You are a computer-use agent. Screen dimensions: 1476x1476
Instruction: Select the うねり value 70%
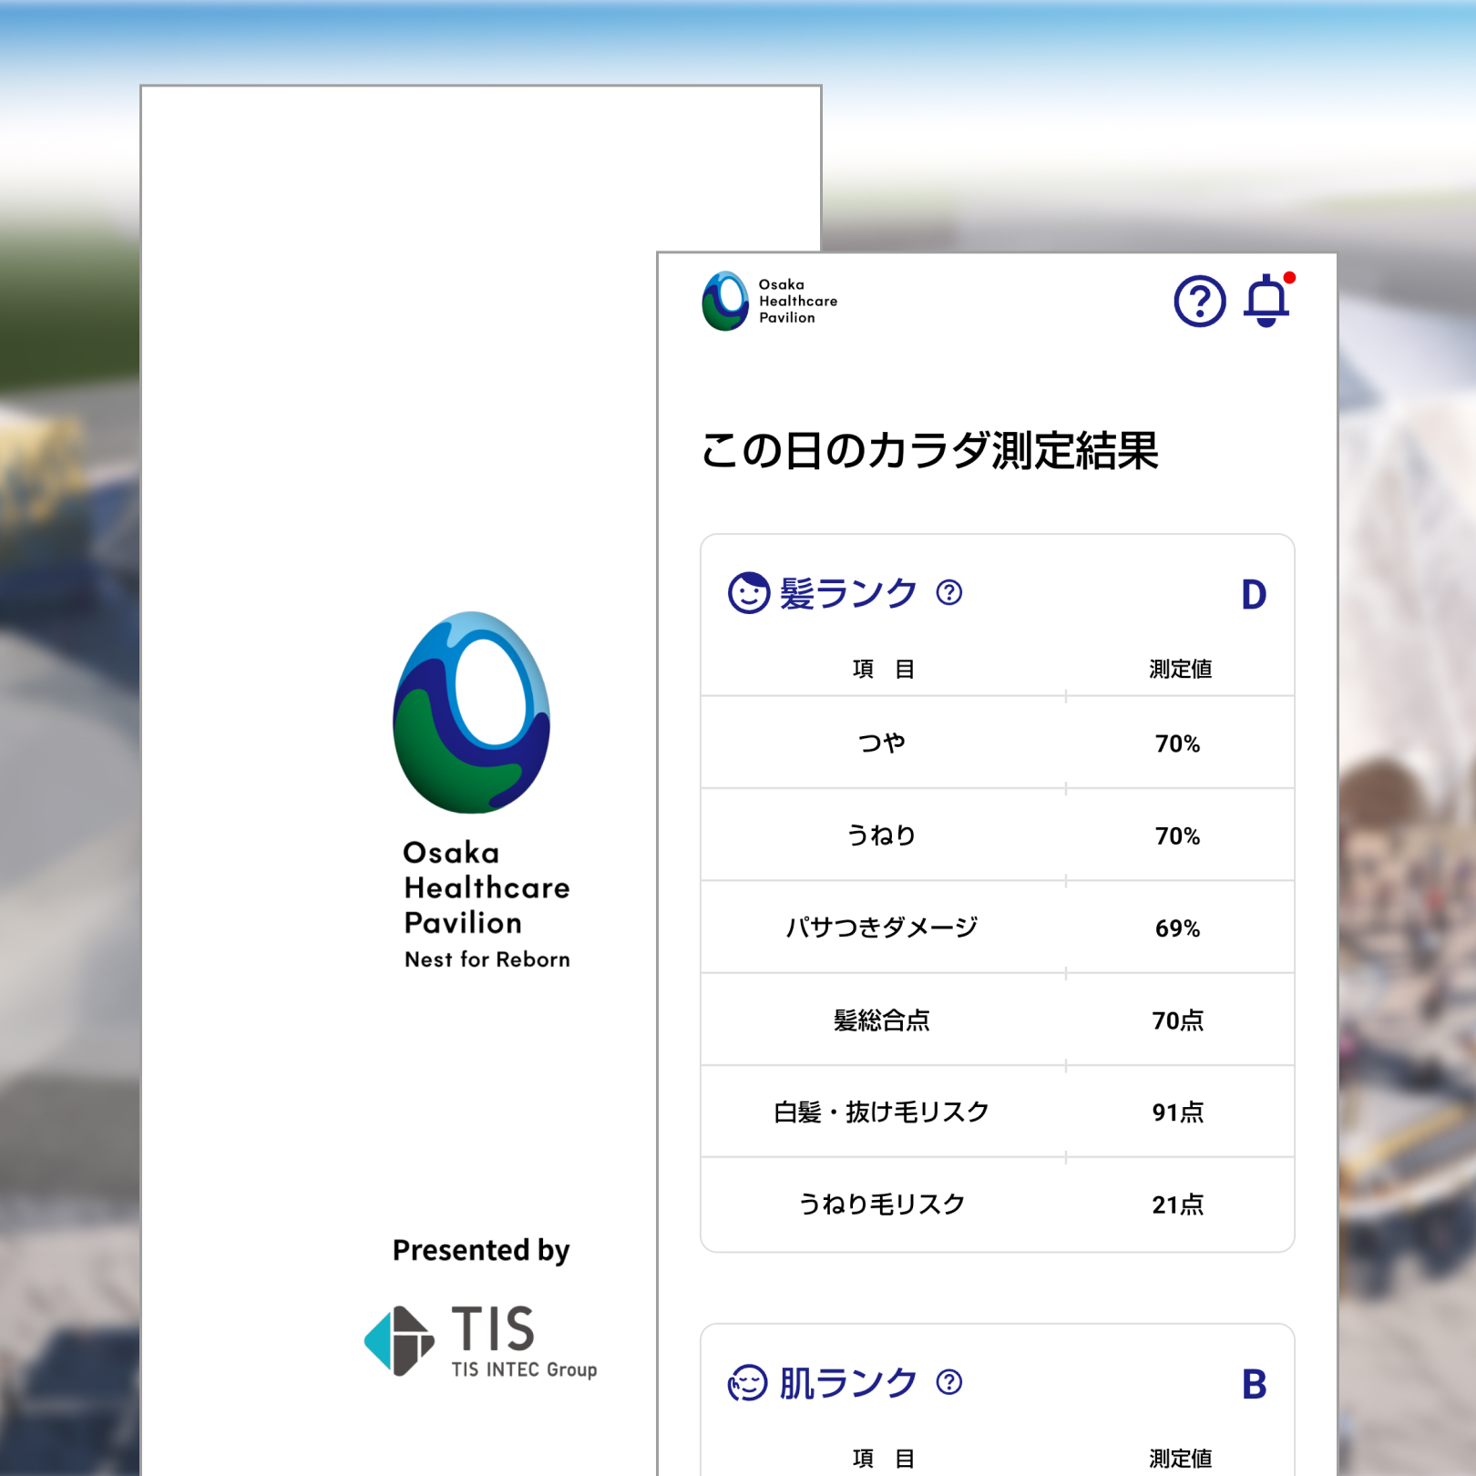click(x=1178, y=836)
